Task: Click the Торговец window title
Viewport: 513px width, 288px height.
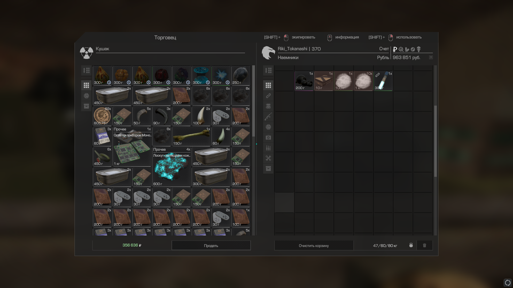Action: (165, 38)
